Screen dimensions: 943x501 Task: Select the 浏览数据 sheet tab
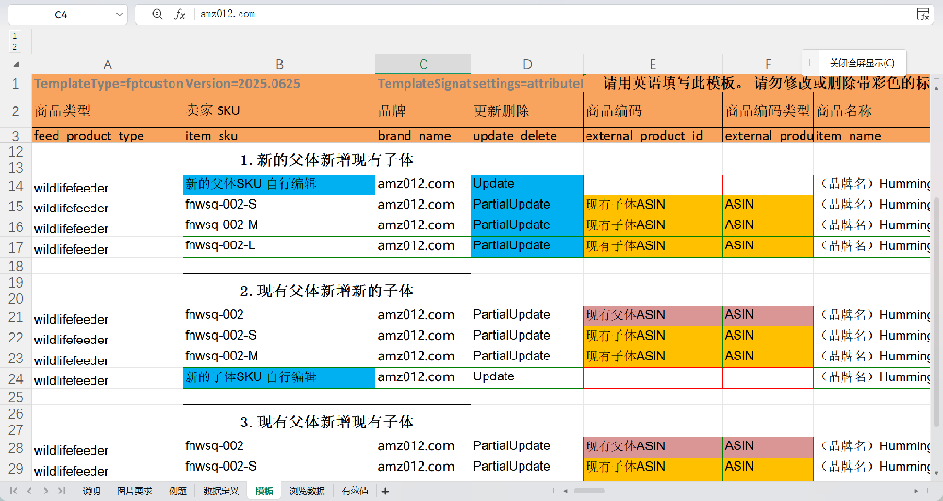coord(306,491)
